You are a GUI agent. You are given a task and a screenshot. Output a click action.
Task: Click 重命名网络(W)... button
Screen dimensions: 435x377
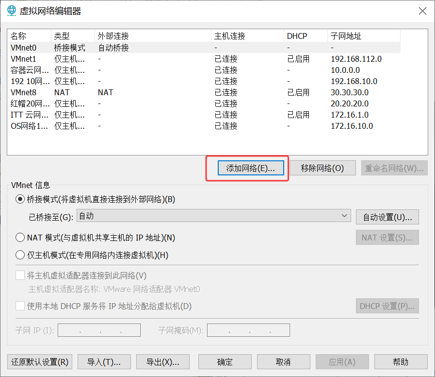394,168
